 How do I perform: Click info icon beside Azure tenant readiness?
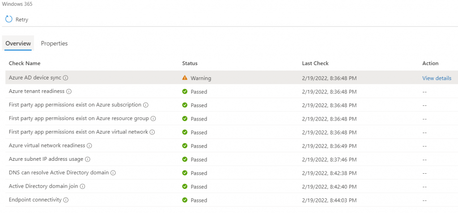pyautogui.click(x=69, y=92)
